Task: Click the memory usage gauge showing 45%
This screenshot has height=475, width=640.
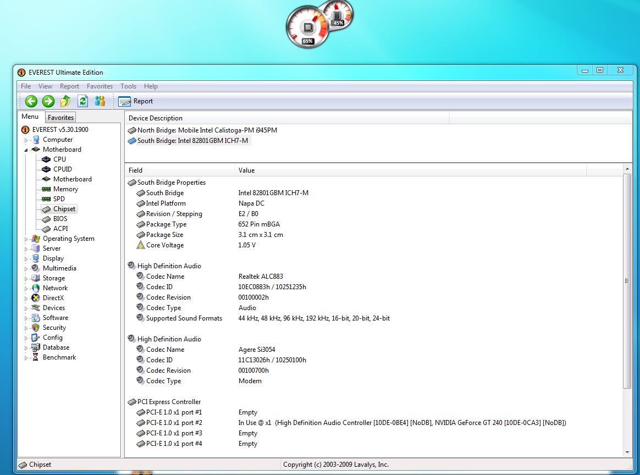Action: pyautogui.click(x=338, y=15)
